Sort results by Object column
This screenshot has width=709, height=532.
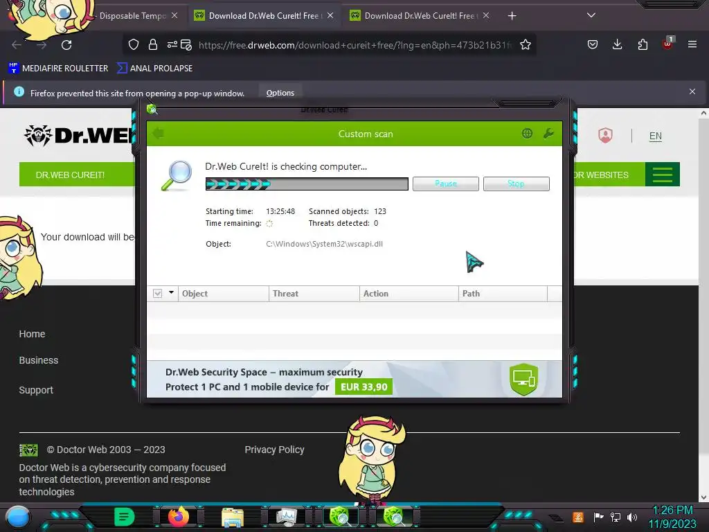pyautogui.click(x=224, y=294)
